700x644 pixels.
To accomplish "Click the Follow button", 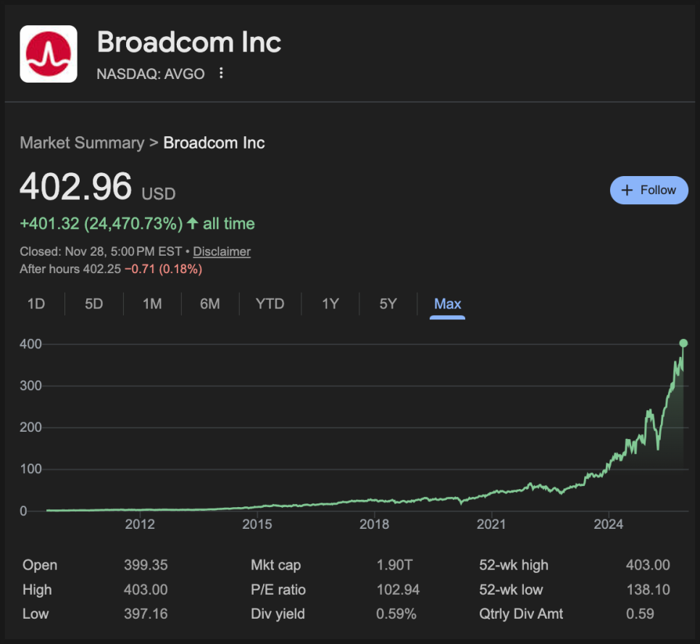I will tap(649, 190).
